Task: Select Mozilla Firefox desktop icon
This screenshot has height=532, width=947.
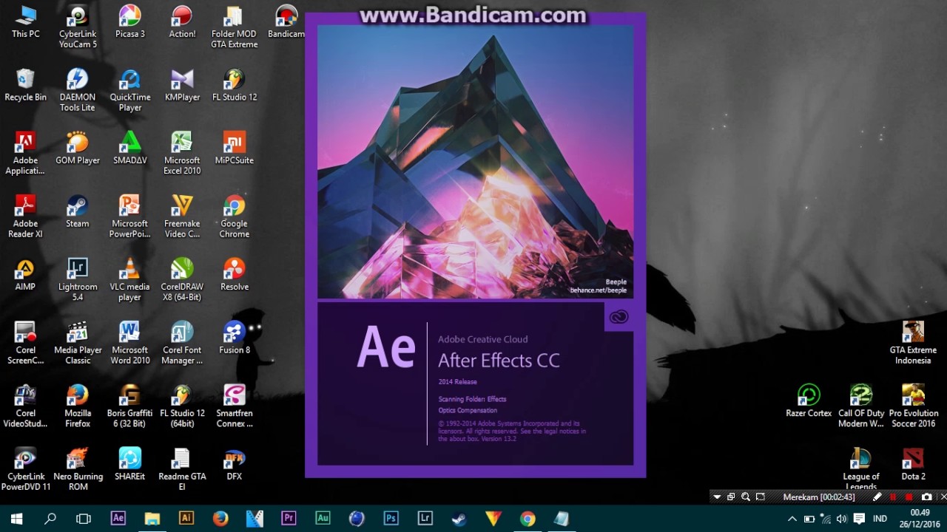Action: pos(78,406)
